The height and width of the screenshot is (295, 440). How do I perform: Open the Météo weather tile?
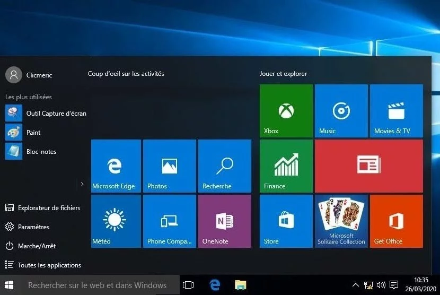tap(116, 221)
